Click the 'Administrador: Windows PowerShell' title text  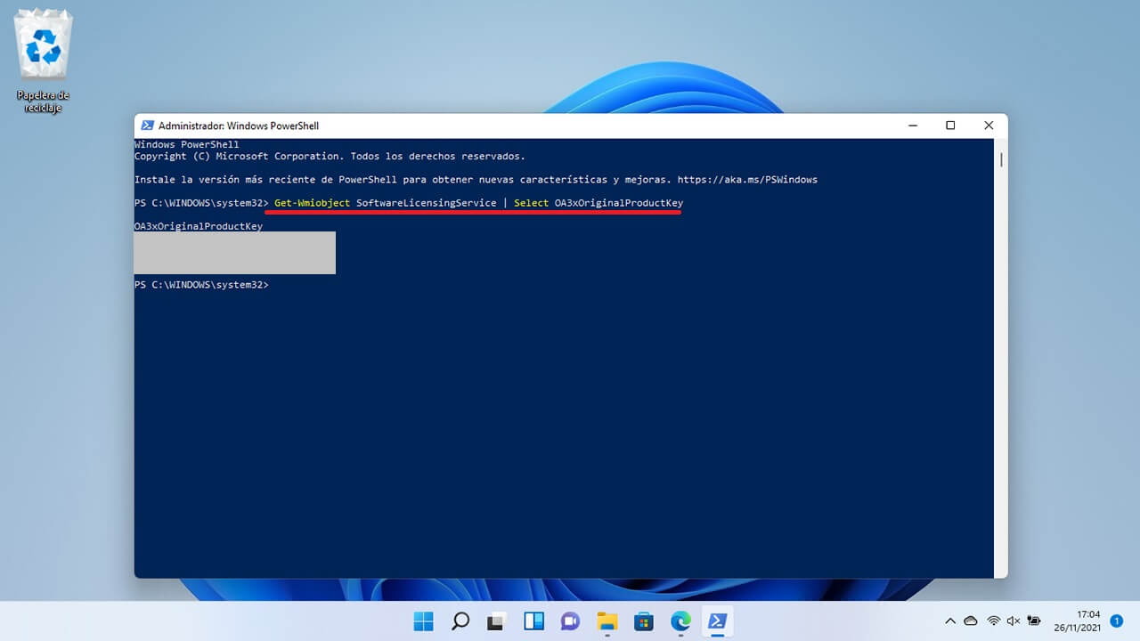point(238,126)
